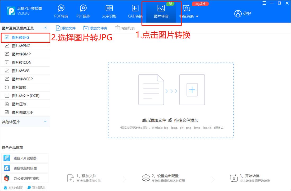The width and height of the screenshot is (291, 191).
Task: Click the 图片转WEBP row icon
Action: click(x=7, y=79)
